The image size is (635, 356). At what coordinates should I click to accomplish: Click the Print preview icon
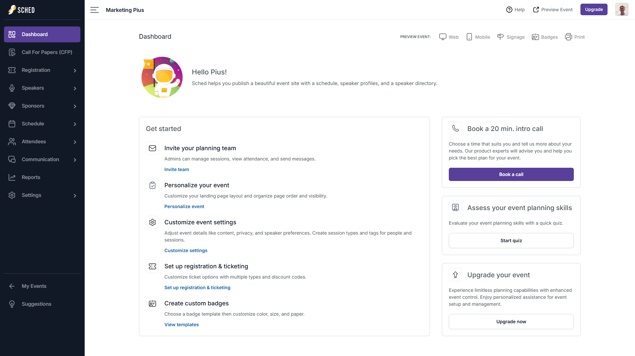click(x=569, y=37)
